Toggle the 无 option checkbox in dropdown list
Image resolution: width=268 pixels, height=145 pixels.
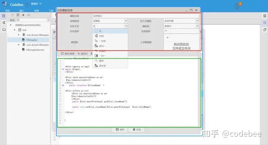pyautogui.click(x=96, y=31)
